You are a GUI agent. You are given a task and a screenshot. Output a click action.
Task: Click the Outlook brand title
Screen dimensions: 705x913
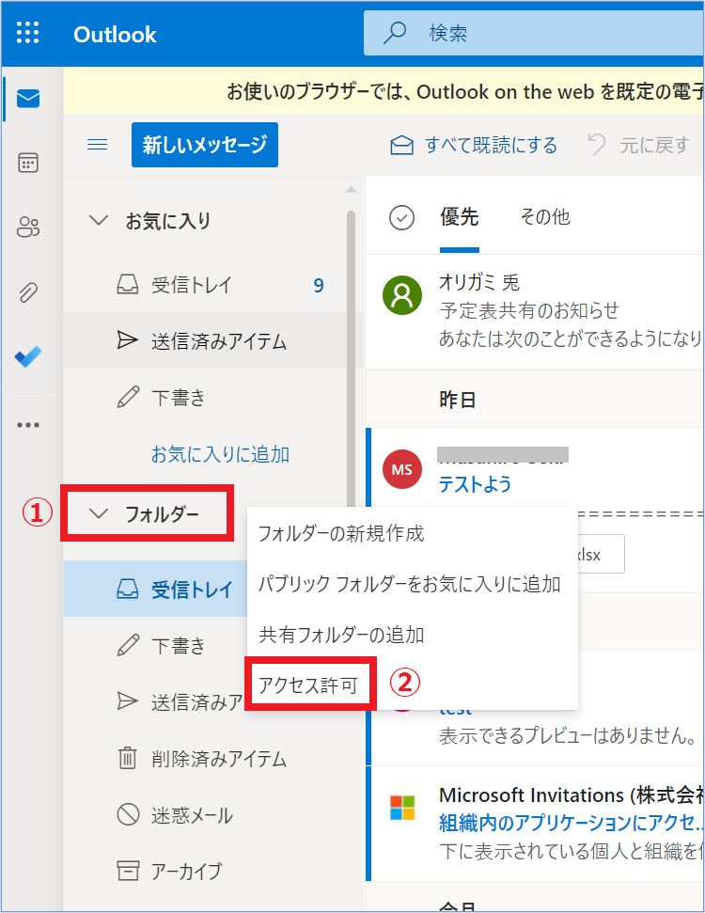[x=115, y=35]
